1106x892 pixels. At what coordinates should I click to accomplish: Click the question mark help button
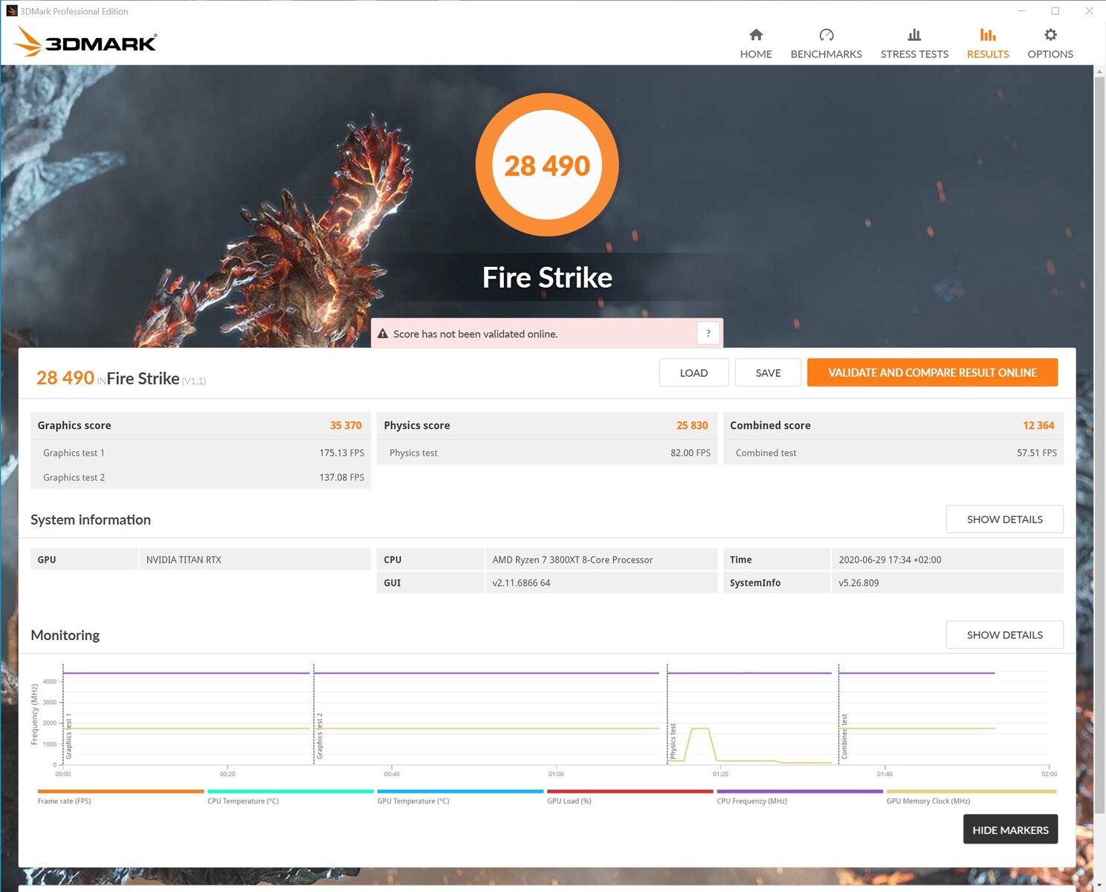coord(708,334)
